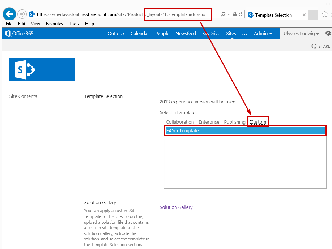Close the Template Selection browser tab
This screenshot has height=249, width=332.
(x=304, y=15)
